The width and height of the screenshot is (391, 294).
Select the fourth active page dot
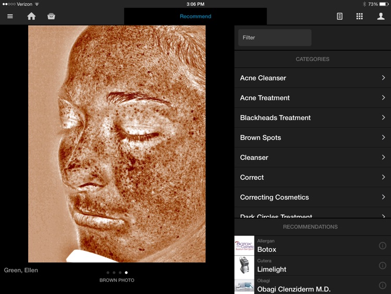(126, 273)
